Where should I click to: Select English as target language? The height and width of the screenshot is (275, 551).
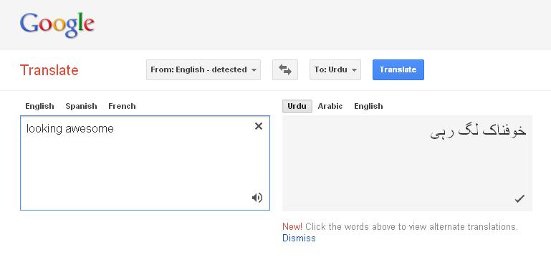368,106
